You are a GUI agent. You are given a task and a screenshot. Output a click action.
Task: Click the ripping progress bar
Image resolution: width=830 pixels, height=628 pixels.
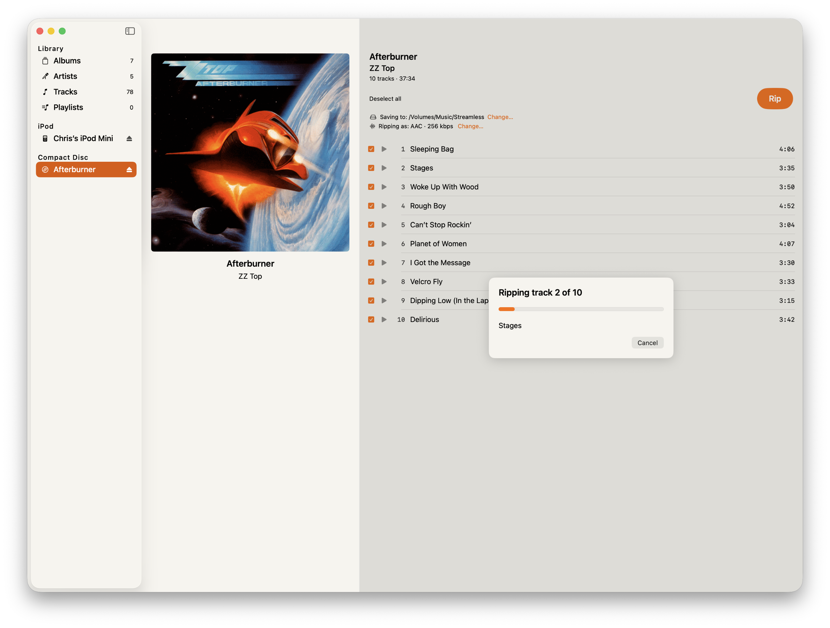[x=581, y=309]
